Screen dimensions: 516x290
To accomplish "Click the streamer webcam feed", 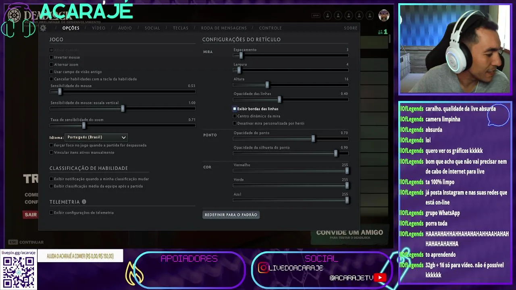I will pos(455,50).
